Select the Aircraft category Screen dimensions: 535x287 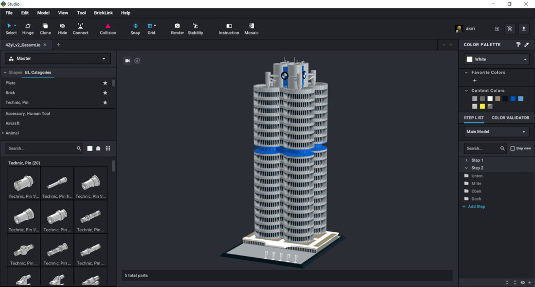13,123
